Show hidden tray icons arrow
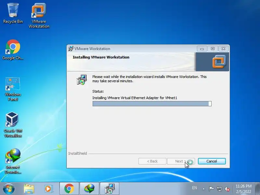260x195 pixels. (x=204, y=189)
